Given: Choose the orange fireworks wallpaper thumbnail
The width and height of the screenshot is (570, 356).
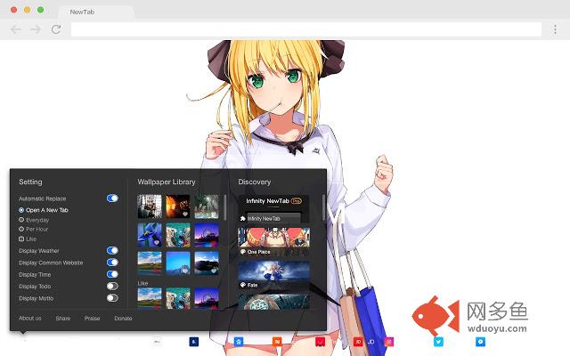Looking at the screenshot, I should 178,206.
